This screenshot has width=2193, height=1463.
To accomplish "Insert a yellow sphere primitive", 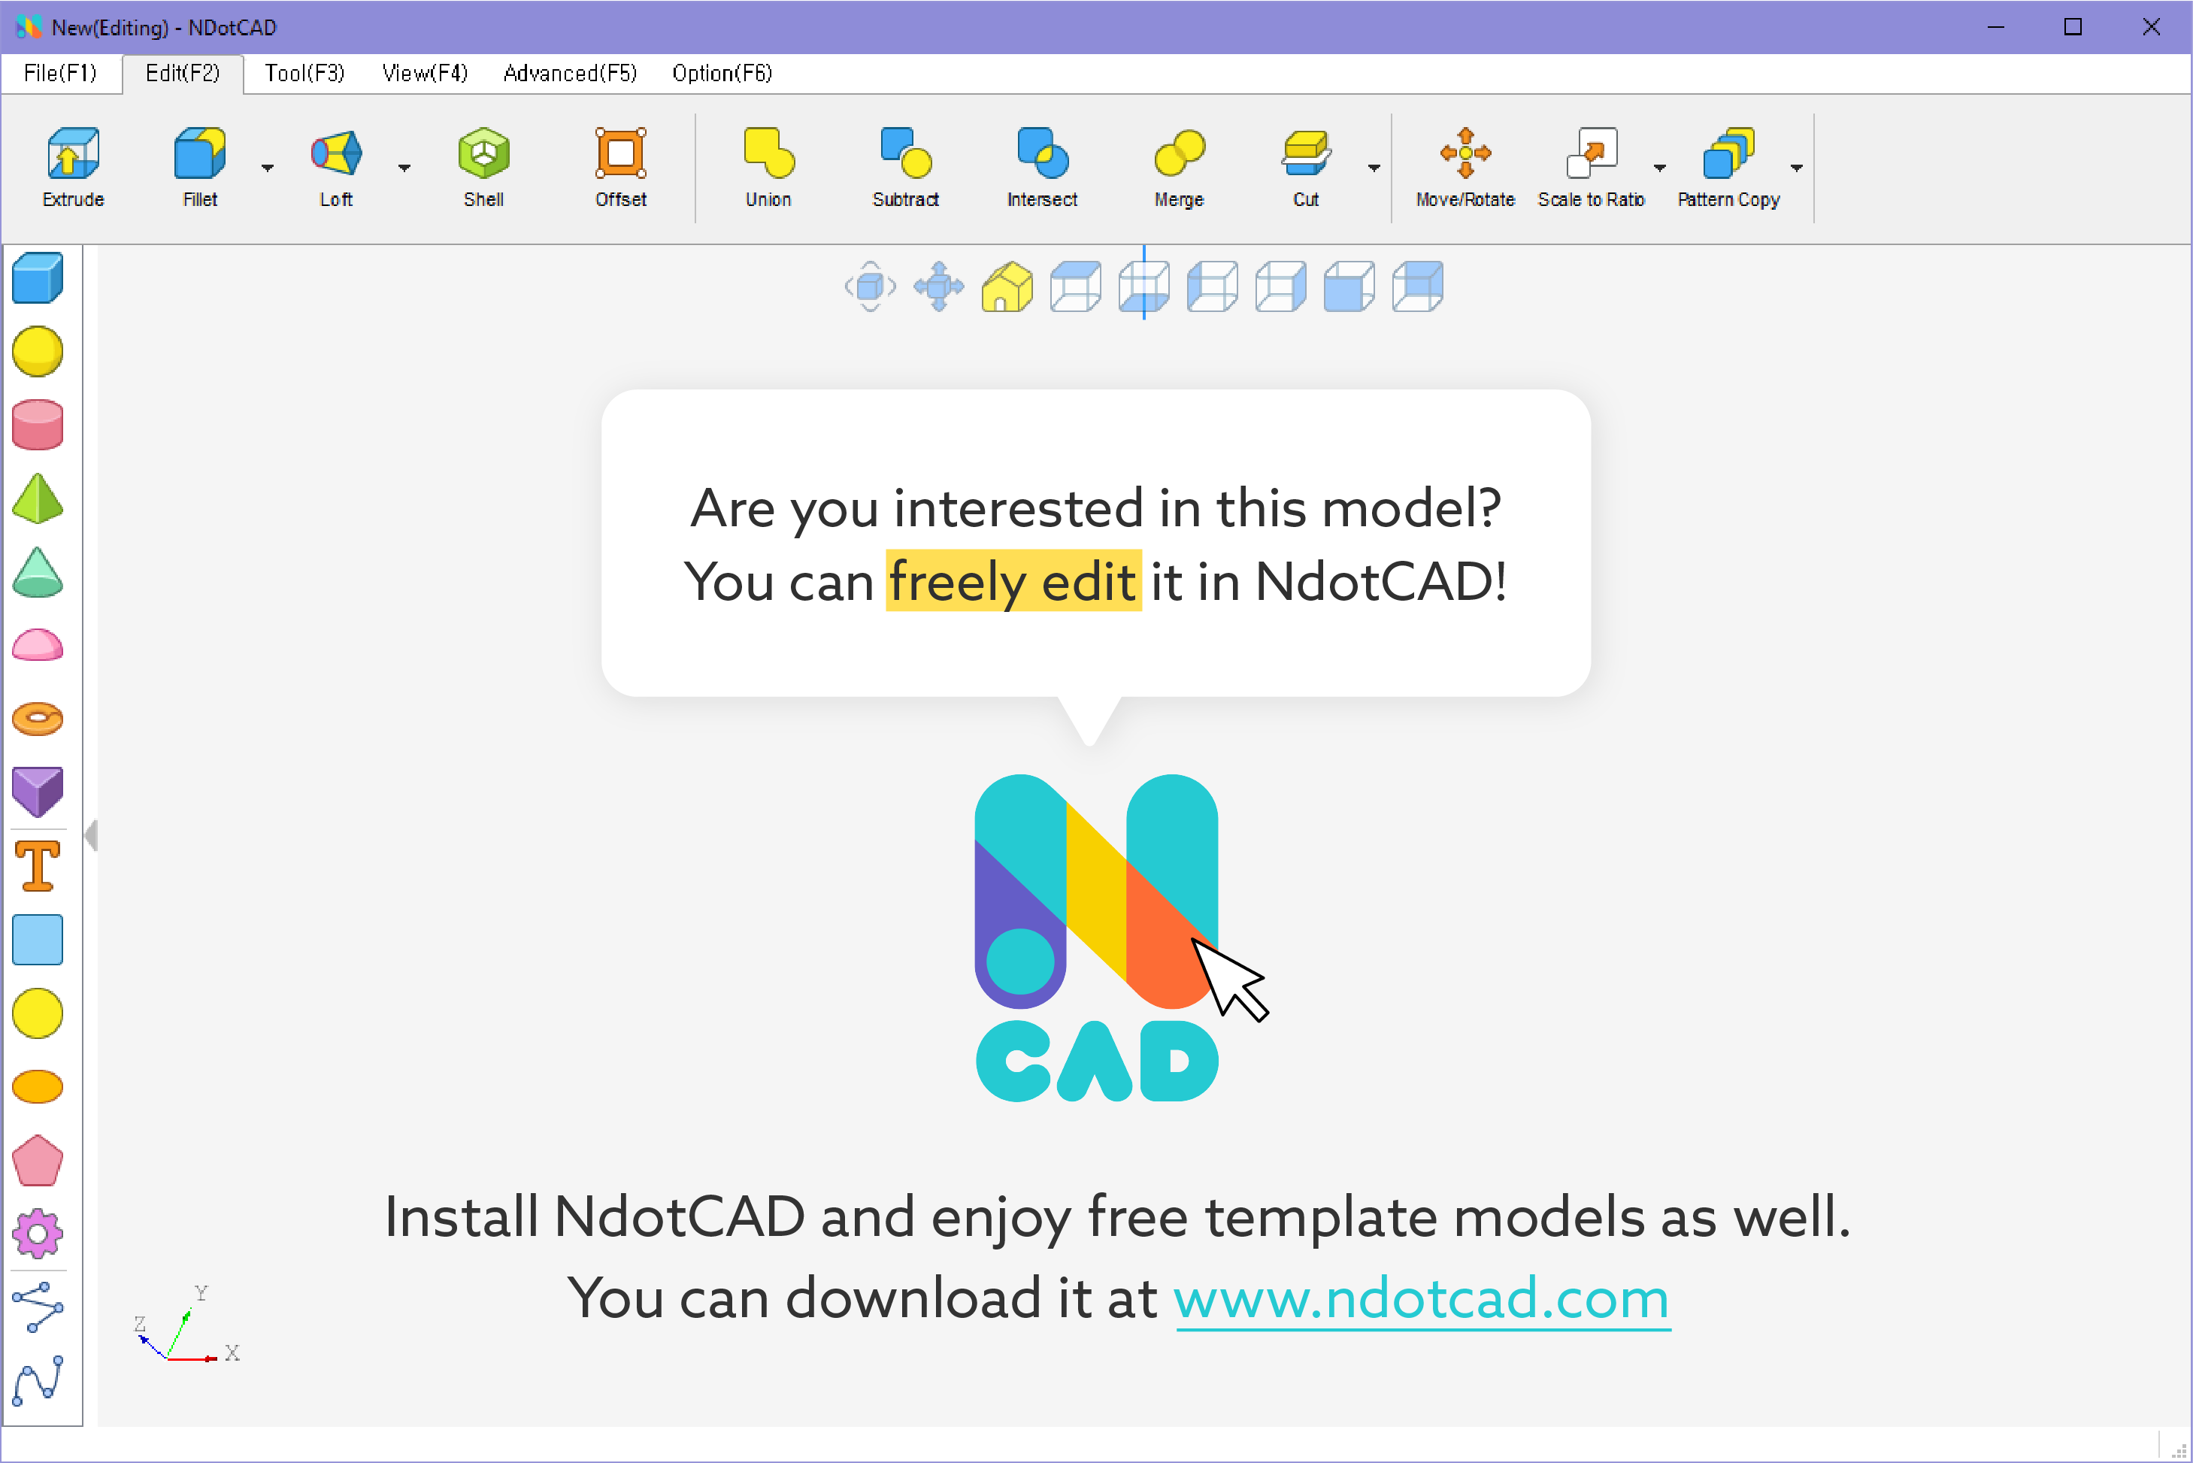I will tap(38, 352).
